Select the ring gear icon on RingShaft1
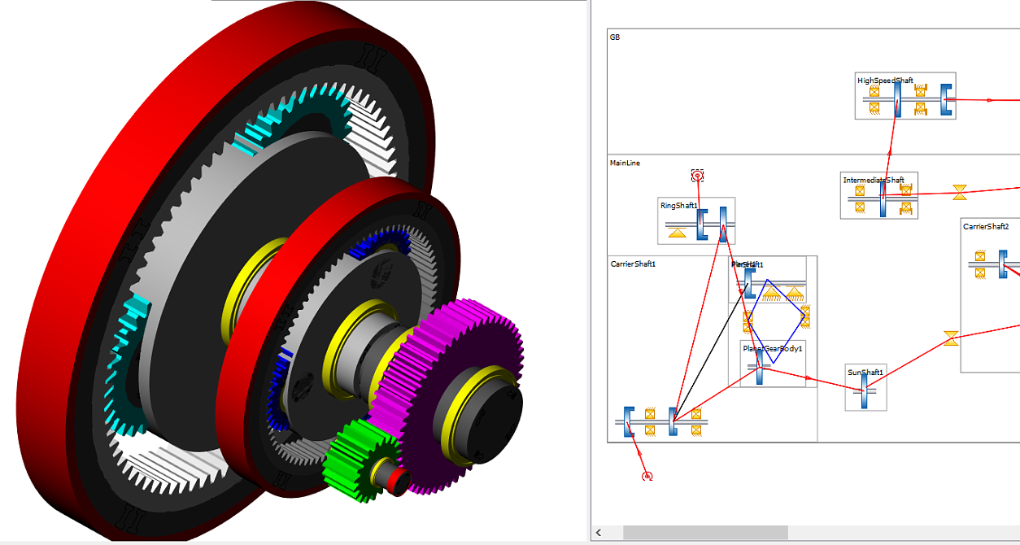 [723, 225]
